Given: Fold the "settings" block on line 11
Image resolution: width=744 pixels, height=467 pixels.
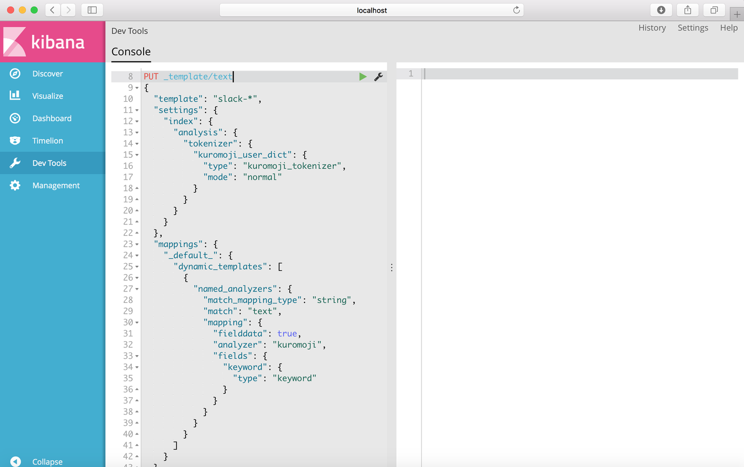Looking at the screenshot, I should pos(137,110).
